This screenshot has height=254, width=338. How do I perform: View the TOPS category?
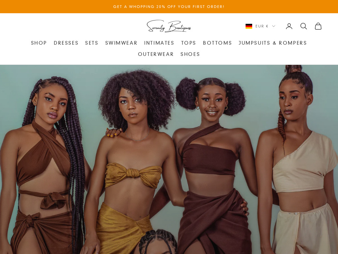coord(188,43)
